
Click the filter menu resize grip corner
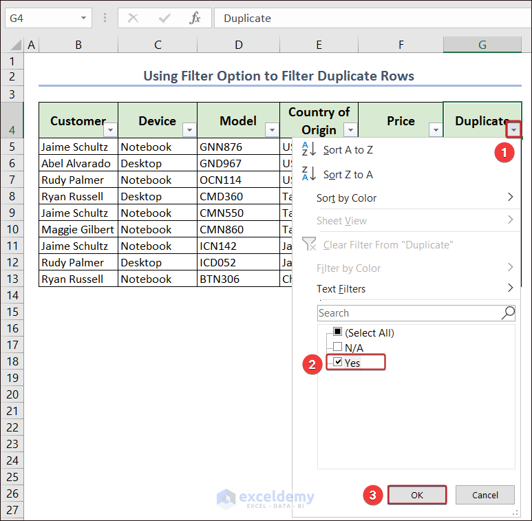click(x=515, y=512)
